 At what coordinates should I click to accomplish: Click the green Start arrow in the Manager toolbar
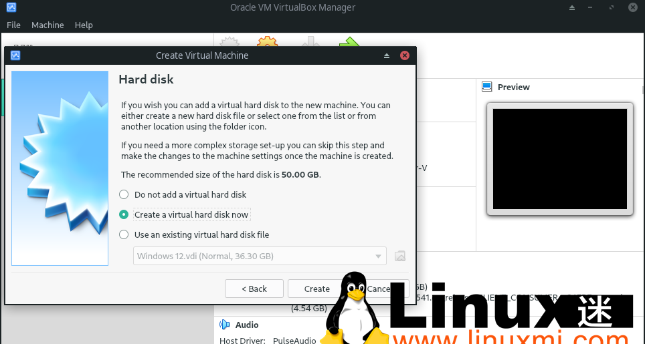350,41
